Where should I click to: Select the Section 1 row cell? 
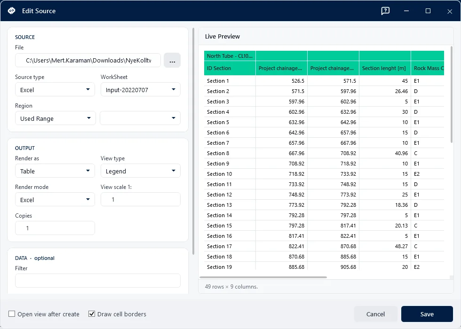point(230,81)
